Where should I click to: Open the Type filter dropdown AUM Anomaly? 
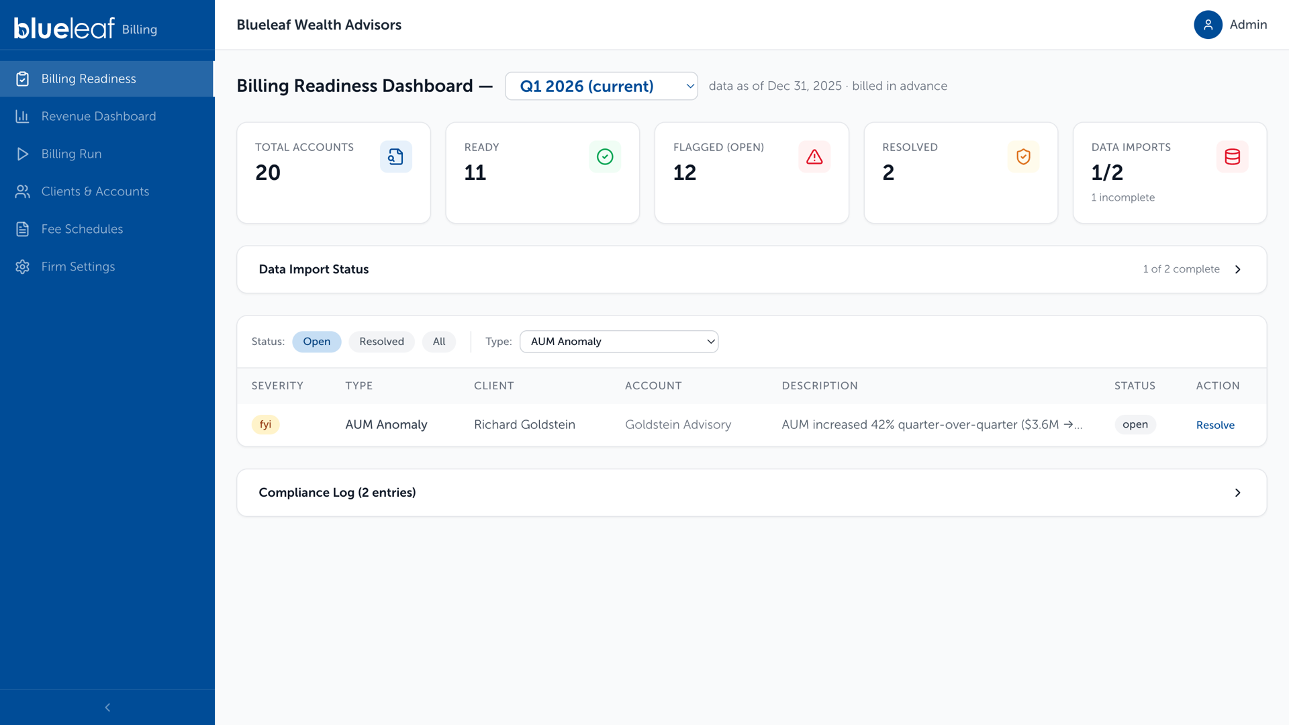(619, 342)
